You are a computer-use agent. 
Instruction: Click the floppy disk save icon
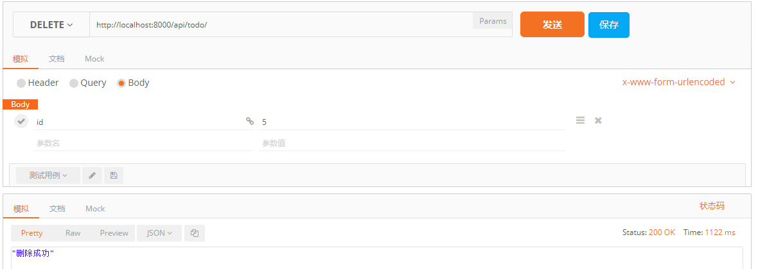114,175
